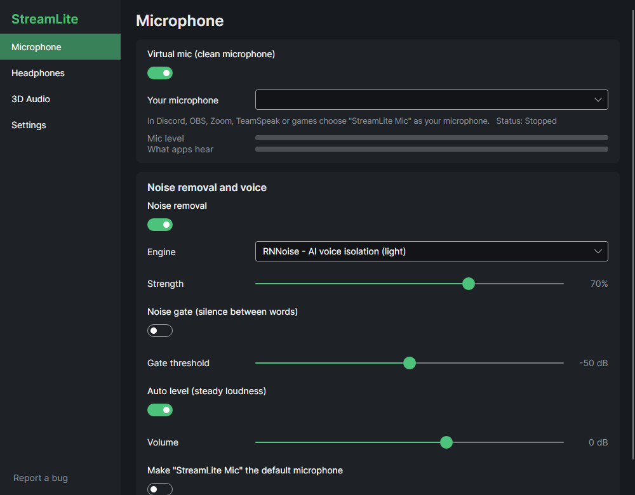635x495 pixels.
Task: Click the StreamLite logo title
Action: click(45, 19)
